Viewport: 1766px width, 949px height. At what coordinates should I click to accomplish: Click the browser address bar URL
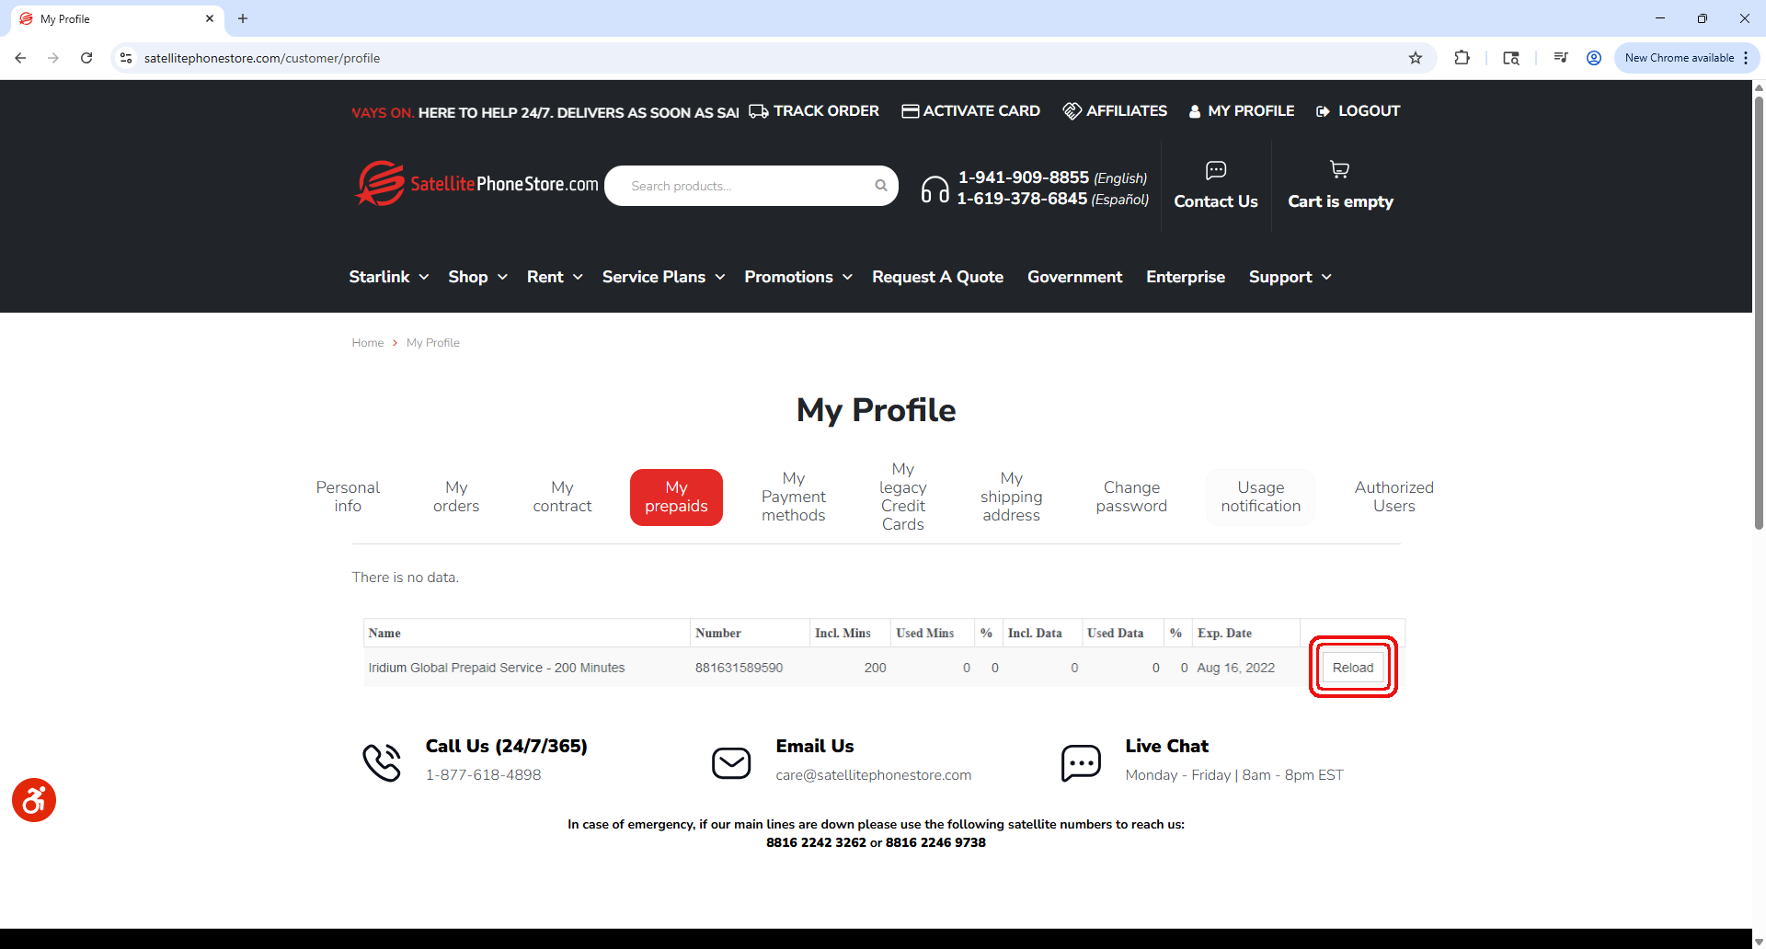[x=262, y=58]
